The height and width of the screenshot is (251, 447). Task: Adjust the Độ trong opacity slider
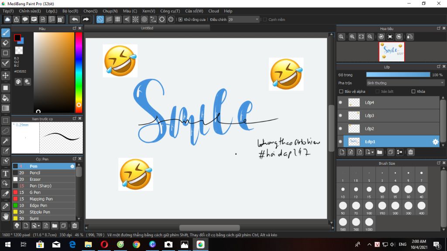[398, 75]
